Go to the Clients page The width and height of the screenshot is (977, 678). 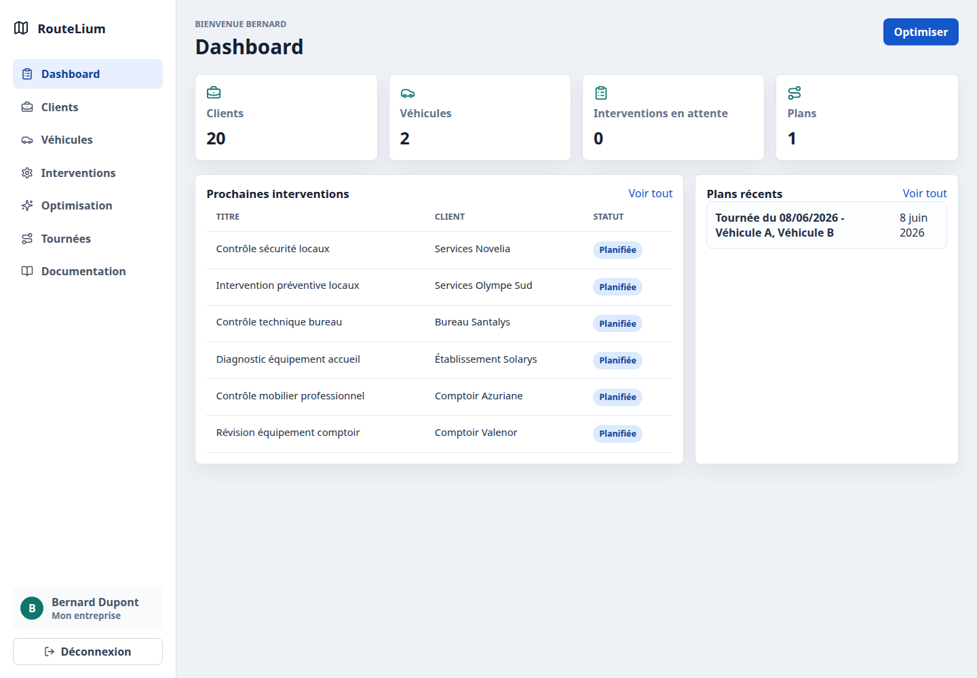88,107
